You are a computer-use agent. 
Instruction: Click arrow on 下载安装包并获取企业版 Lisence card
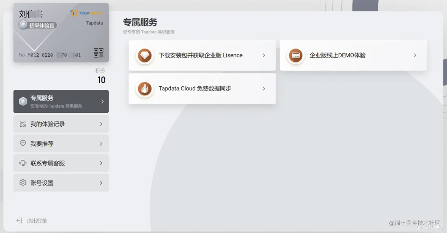tap(264, 55)
